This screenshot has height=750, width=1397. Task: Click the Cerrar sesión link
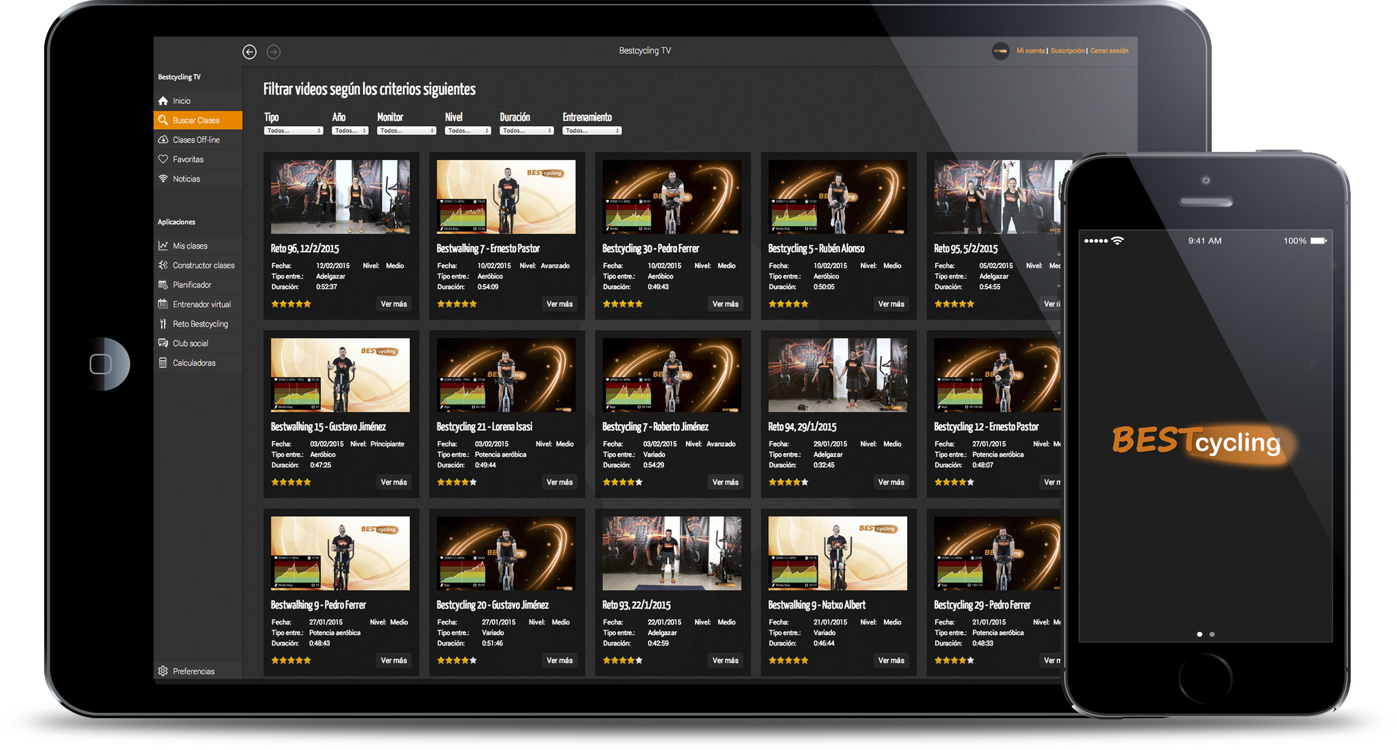[1109, 51]
